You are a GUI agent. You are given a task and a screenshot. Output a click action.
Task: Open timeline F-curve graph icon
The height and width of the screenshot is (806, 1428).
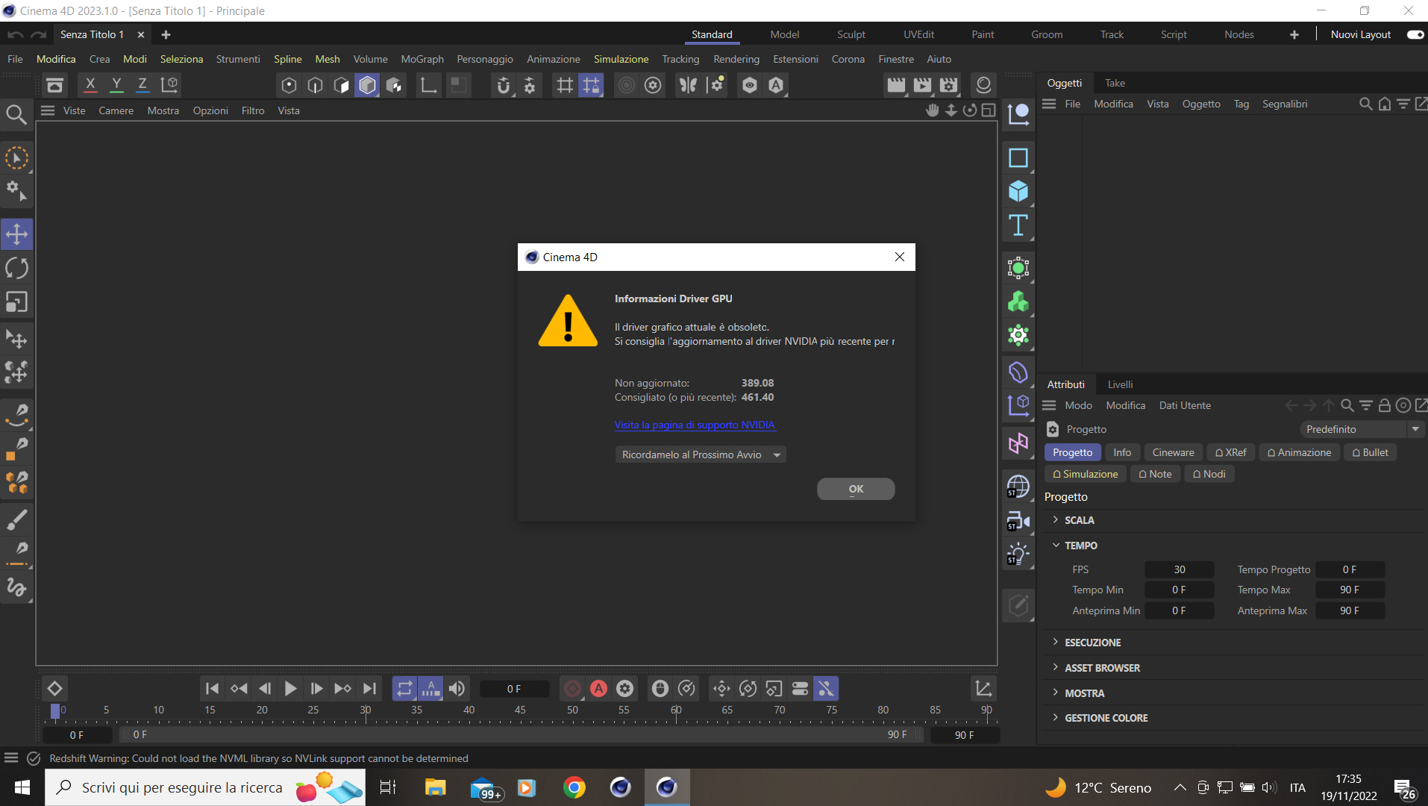[x=983, y=689]
